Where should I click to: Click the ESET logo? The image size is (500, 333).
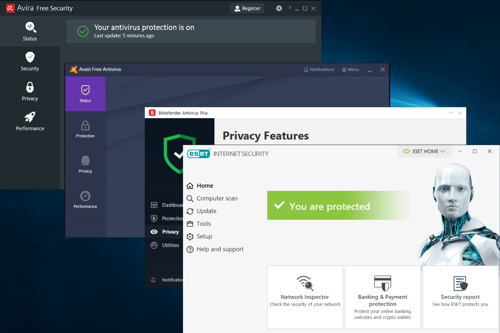(199, 153)
